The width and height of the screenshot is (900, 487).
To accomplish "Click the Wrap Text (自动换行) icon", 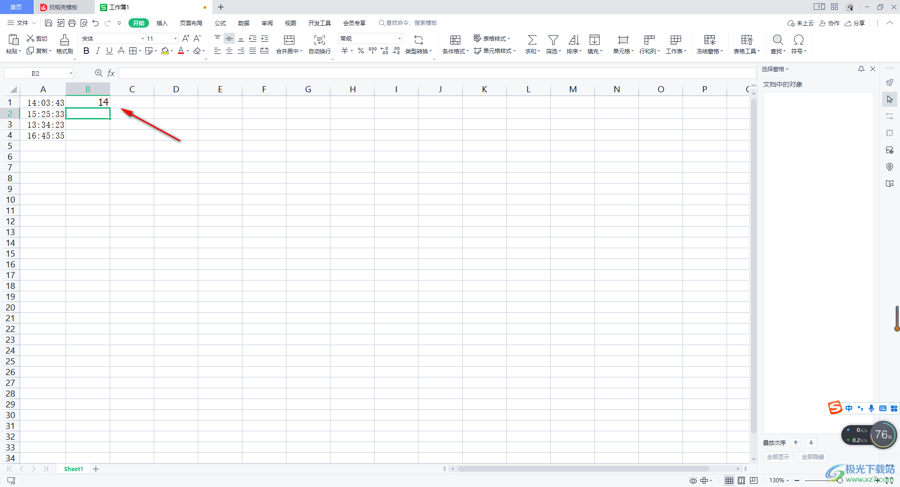I will tap(320, 40).
